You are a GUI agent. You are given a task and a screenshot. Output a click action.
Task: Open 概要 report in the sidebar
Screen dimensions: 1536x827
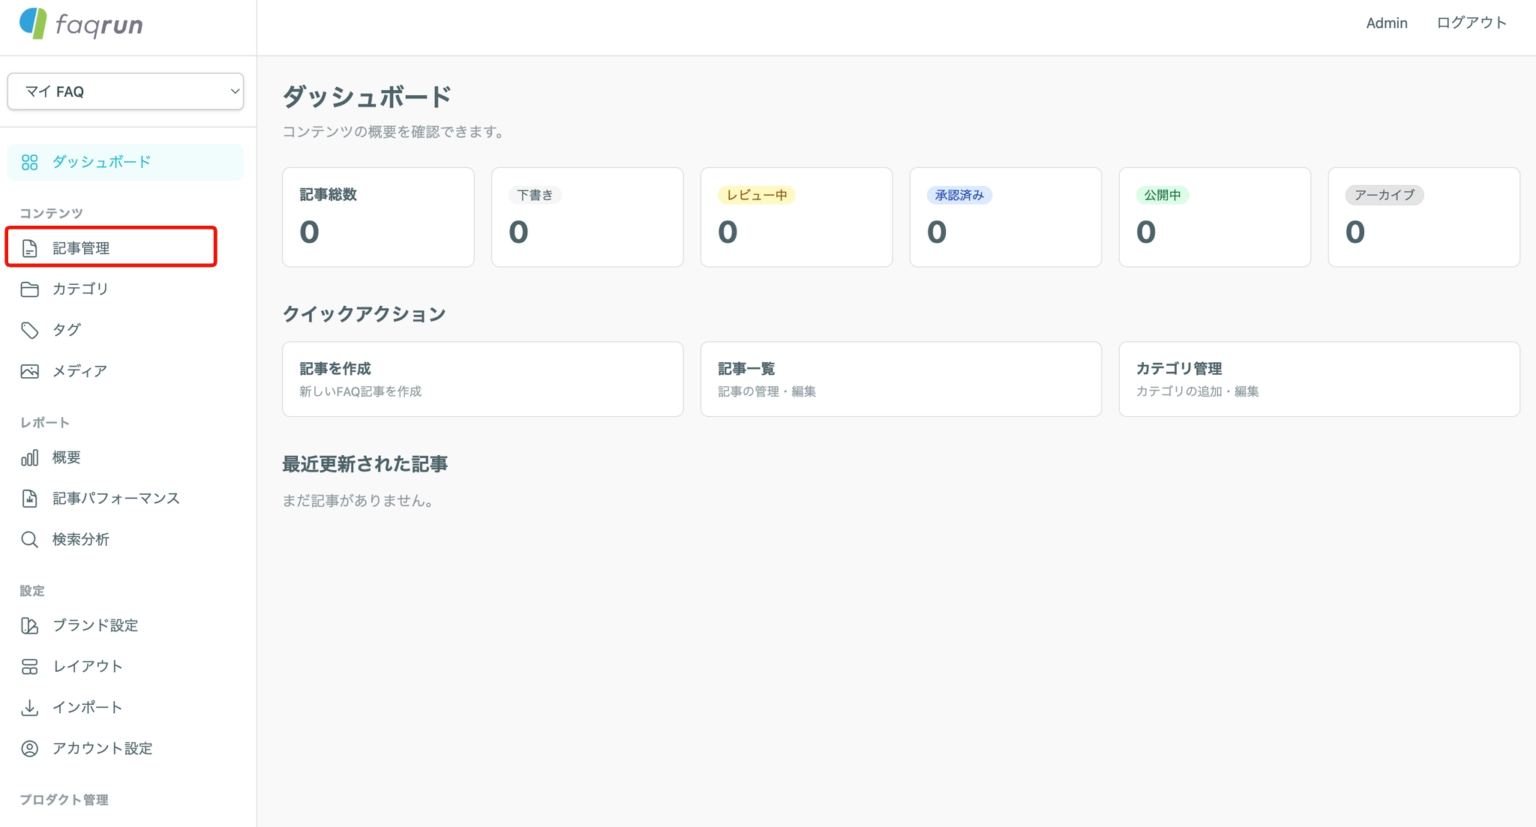pyautogui.click(x=125, y=458)
